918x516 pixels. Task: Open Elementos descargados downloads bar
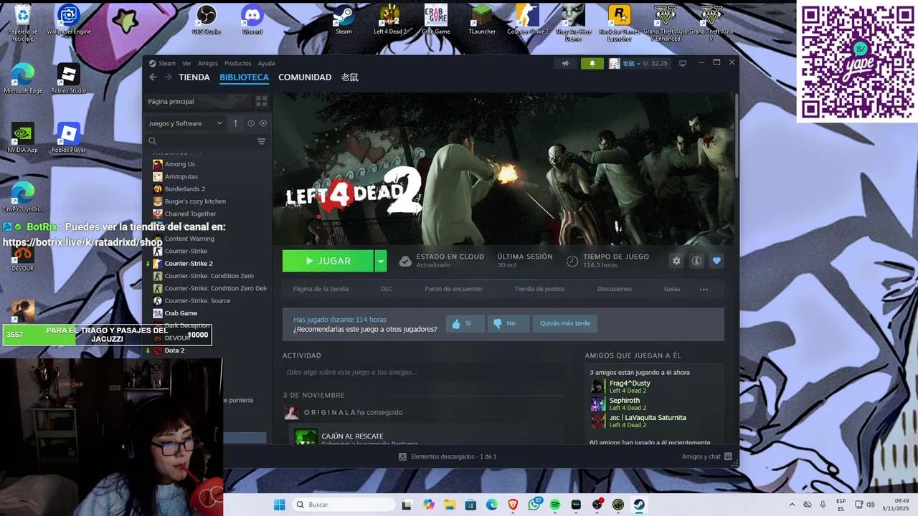click(448, 457)
